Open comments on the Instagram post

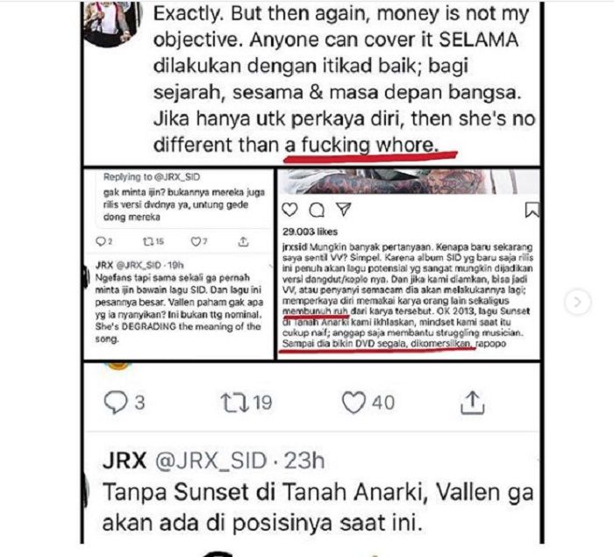coord(317,210)
